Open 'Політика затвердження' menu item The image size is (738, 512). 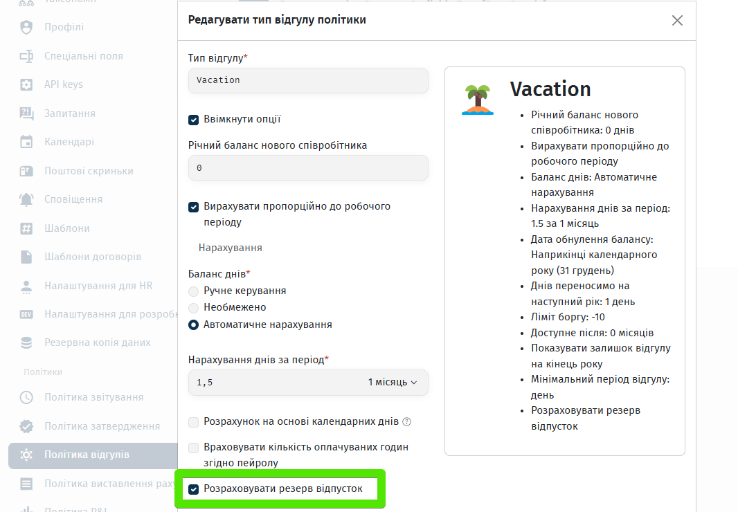coord(102,426)
